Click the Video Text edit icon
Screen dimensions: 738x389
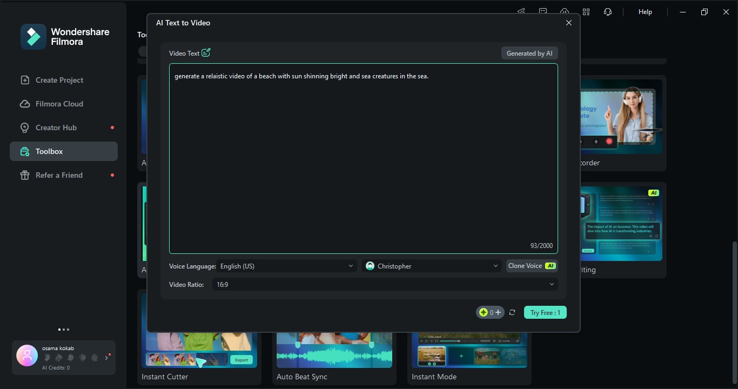pyautogui.click(x=206, y=53)
